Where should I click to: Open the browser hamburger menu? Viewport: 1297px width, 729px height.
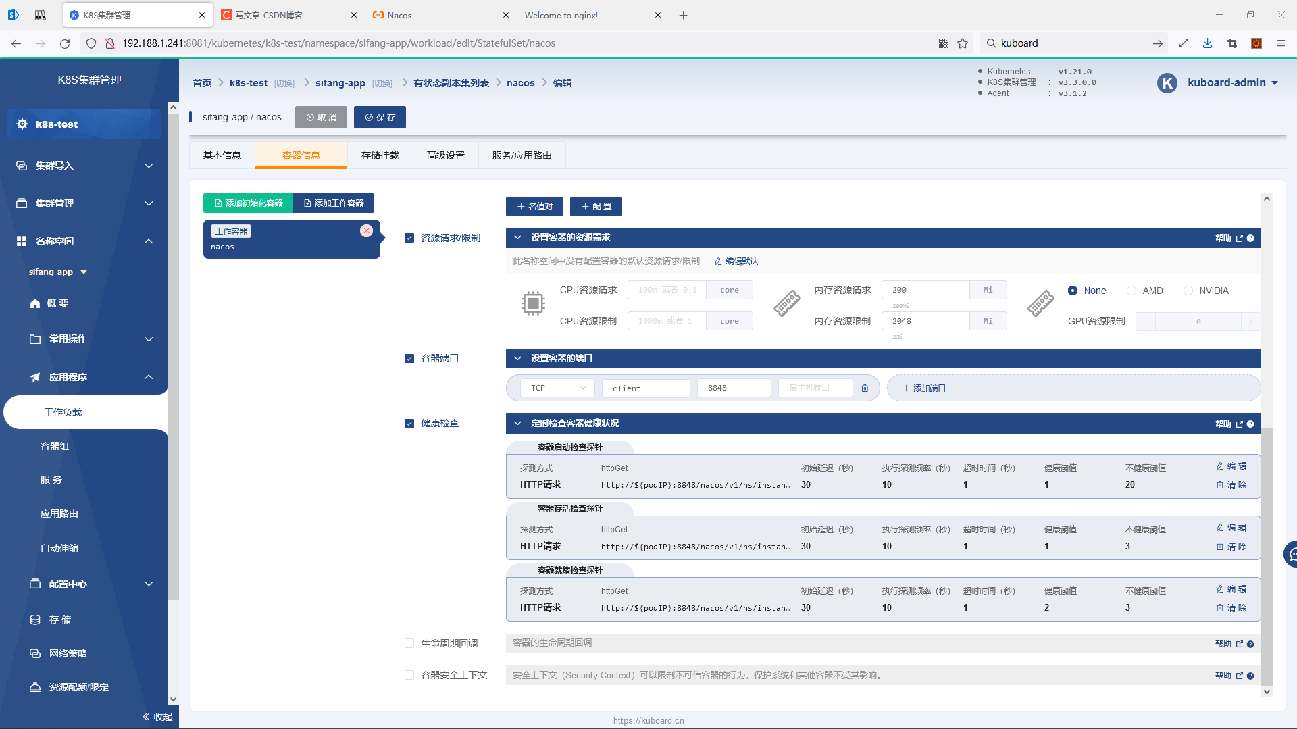point(1280,43)
